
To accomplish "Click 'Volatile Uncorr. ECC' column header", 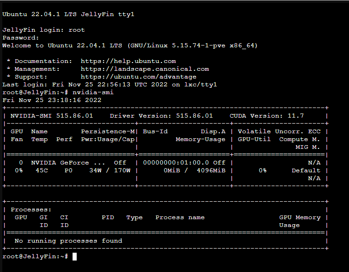I will click(279, 131).
